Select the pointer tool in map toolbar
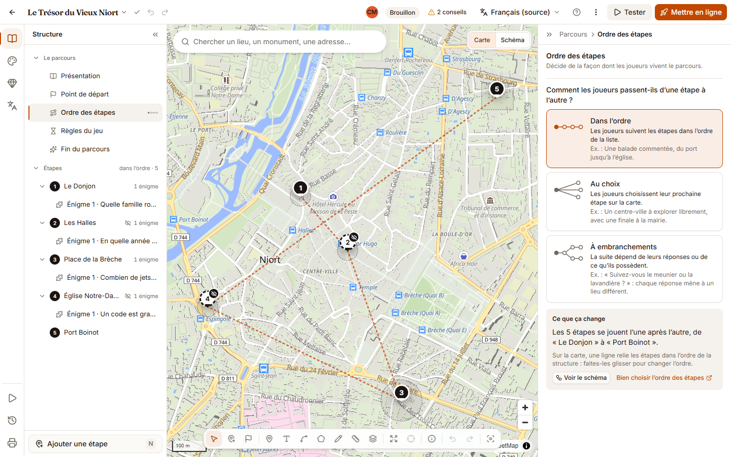 pyautogui.click(x=214, y=439)
